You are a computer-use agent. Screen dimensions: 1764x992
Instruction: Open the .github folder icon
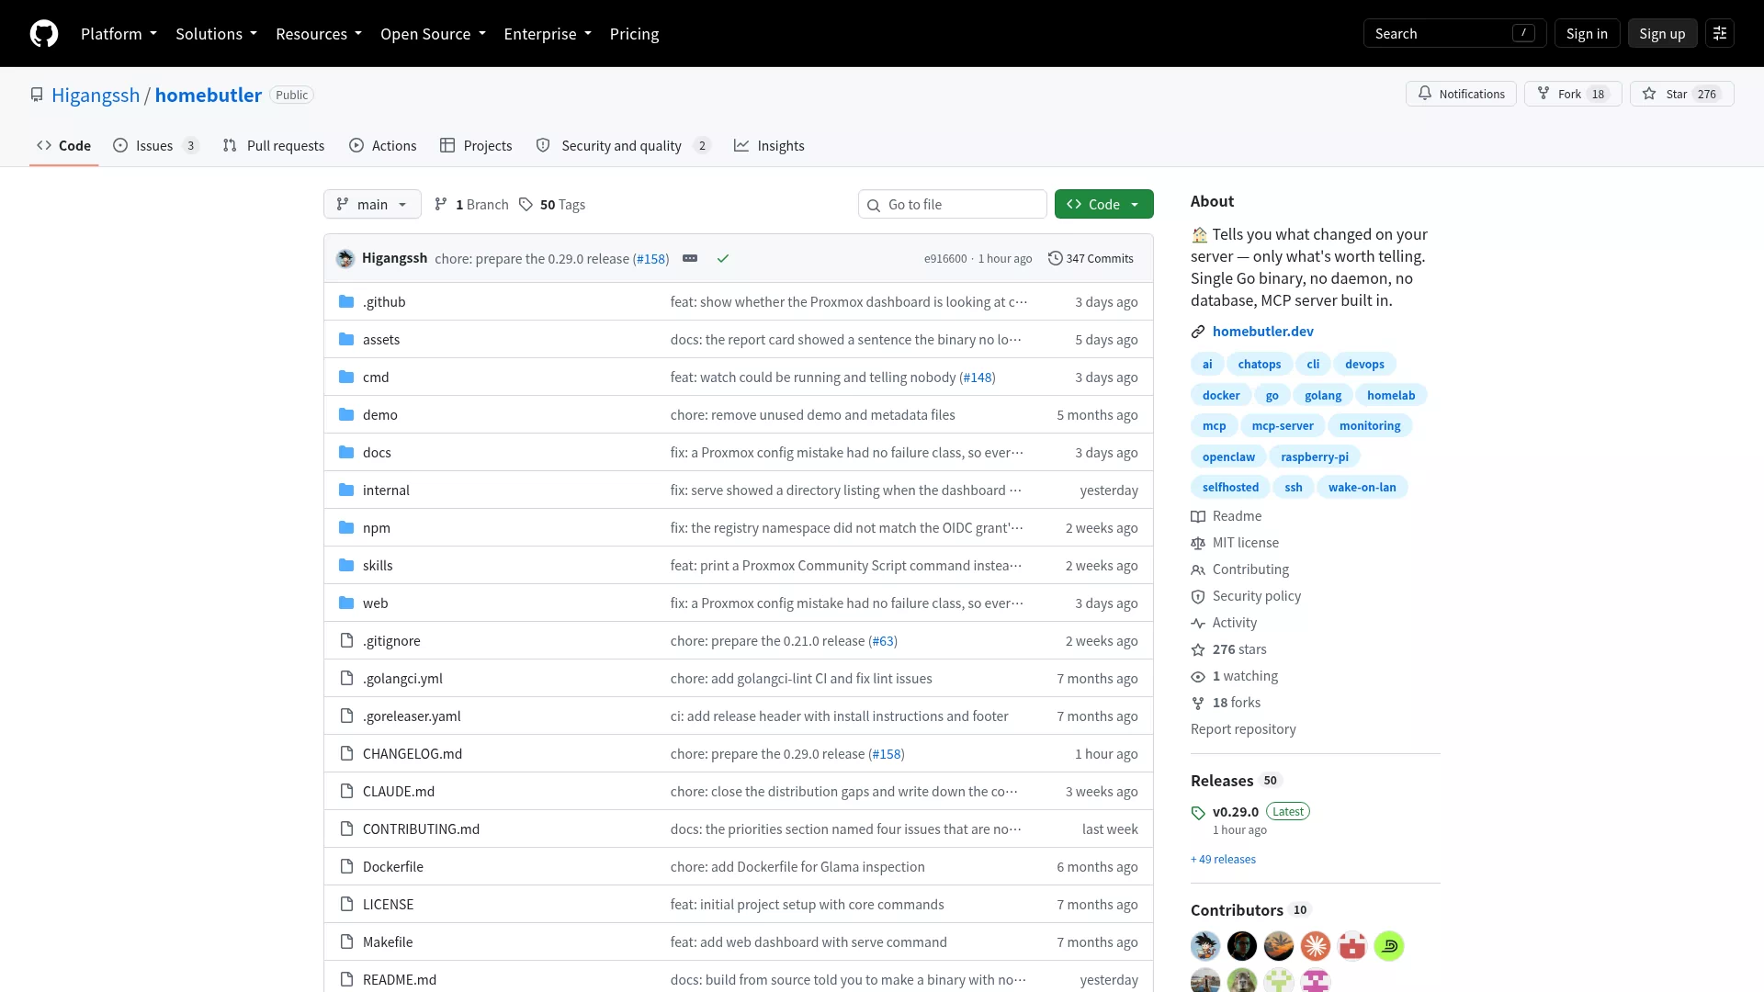346,302
